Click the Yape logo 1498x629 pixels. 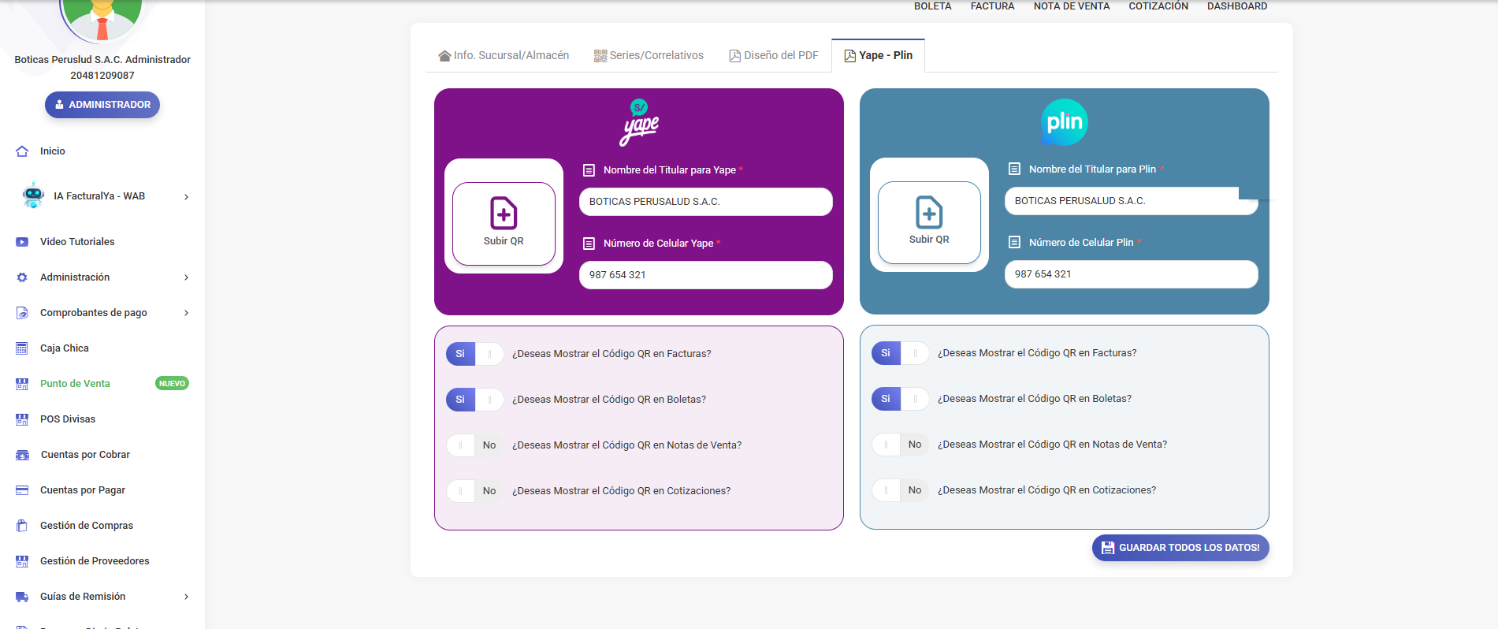[639, 122]
